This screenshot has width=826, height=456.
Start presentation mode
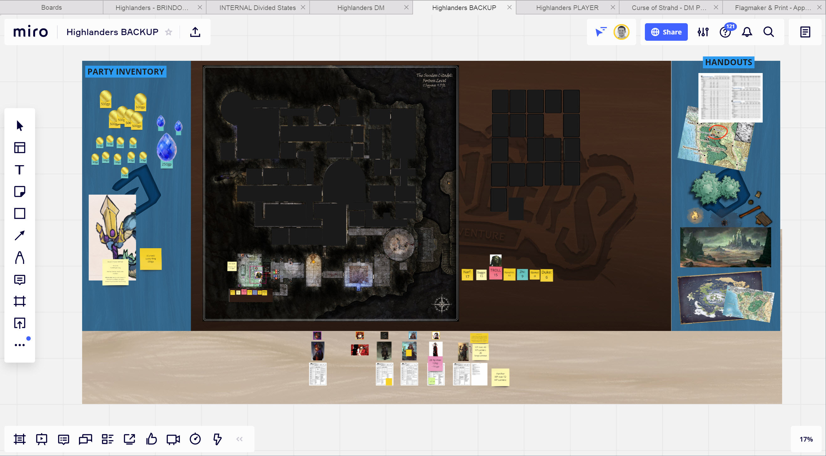point(42,439)
